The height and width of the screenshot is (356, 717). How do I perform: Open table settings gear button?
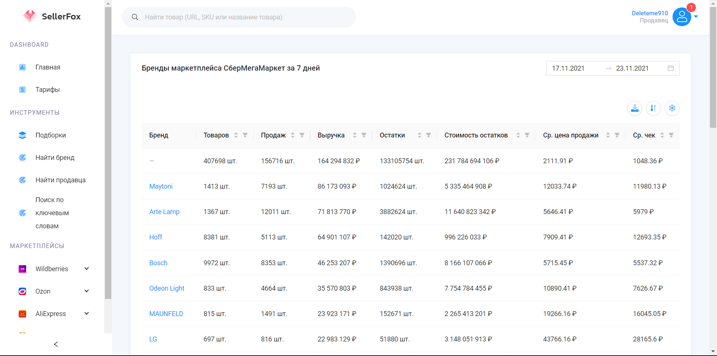[x=672, y=108]
